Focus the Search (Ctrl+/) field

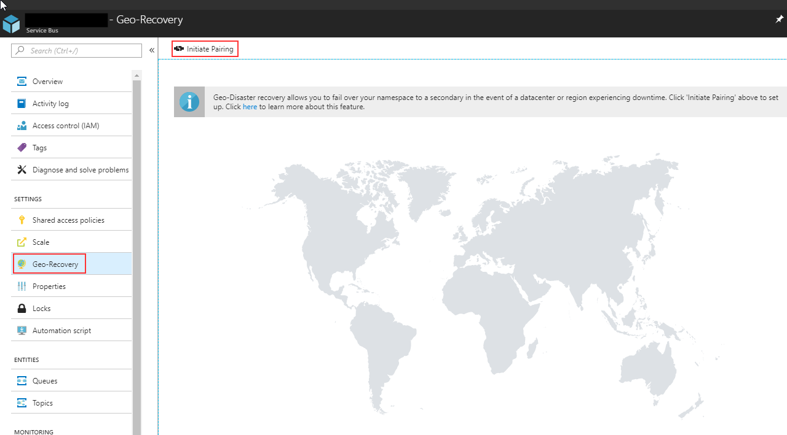click(x=76, y=50)
